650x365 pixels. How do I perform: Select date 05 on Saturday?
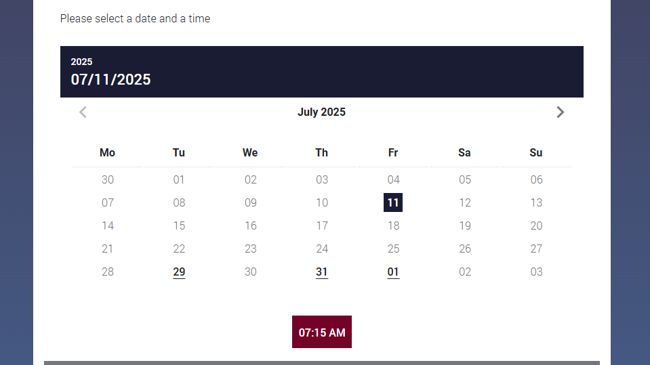[x=465, y=180]
